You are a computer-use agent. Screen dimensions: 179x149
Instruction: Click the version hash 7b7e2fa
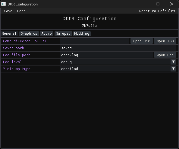(89, 26)
